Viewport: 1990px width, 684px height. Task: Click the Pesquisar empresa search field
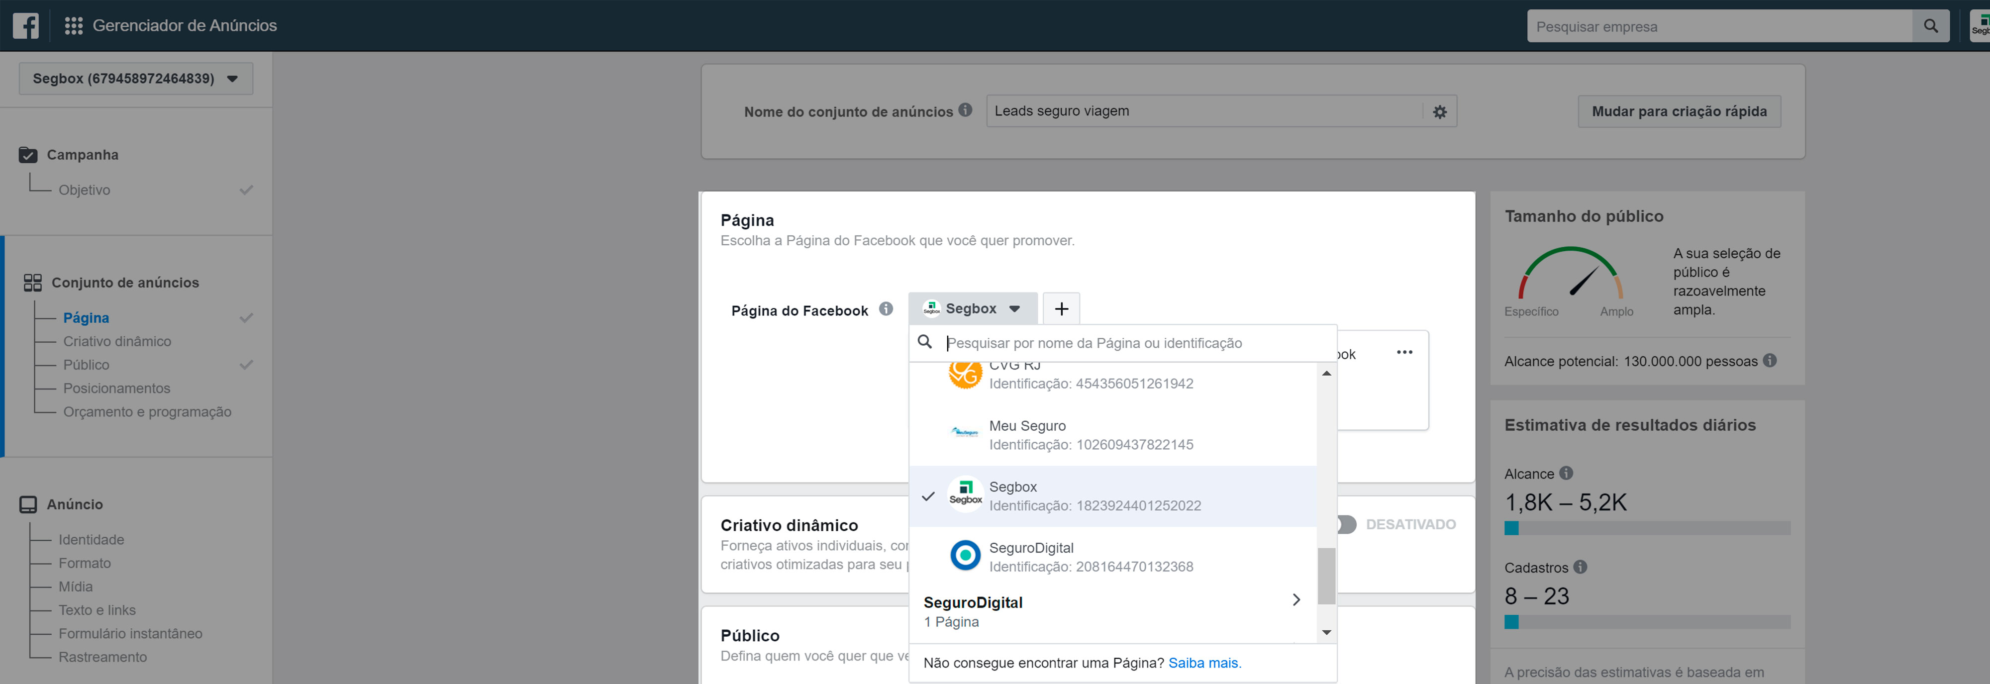[1719, 26]
